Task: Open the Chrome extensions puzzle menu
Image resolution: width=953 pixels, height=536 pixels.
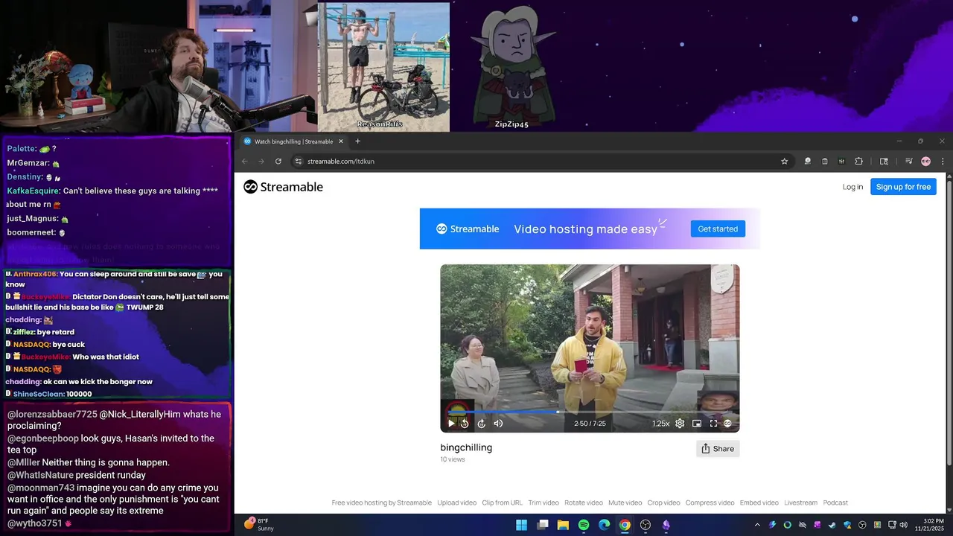Action: coord(858,161)
